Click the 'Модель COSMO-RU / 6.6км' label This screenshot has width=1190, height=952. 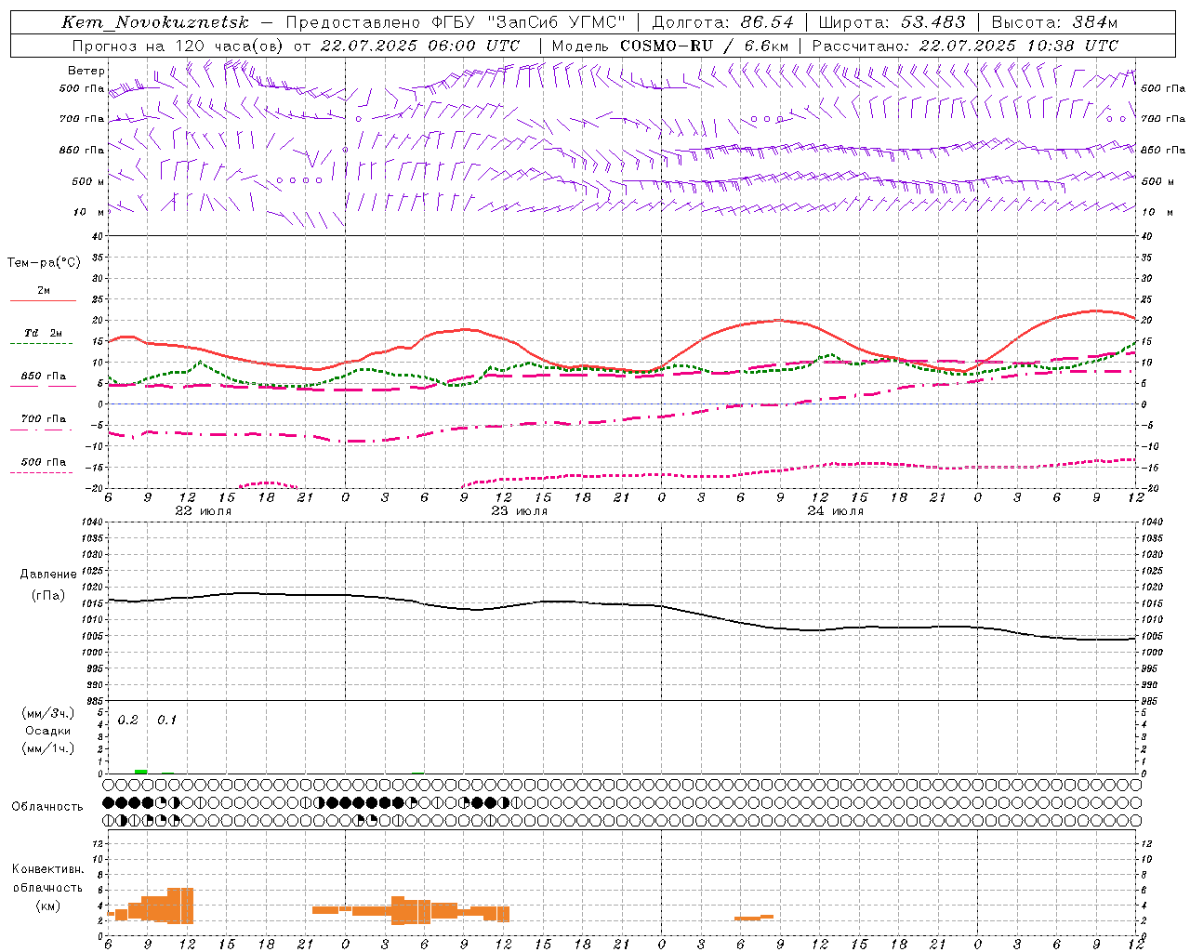click(670, 46)
